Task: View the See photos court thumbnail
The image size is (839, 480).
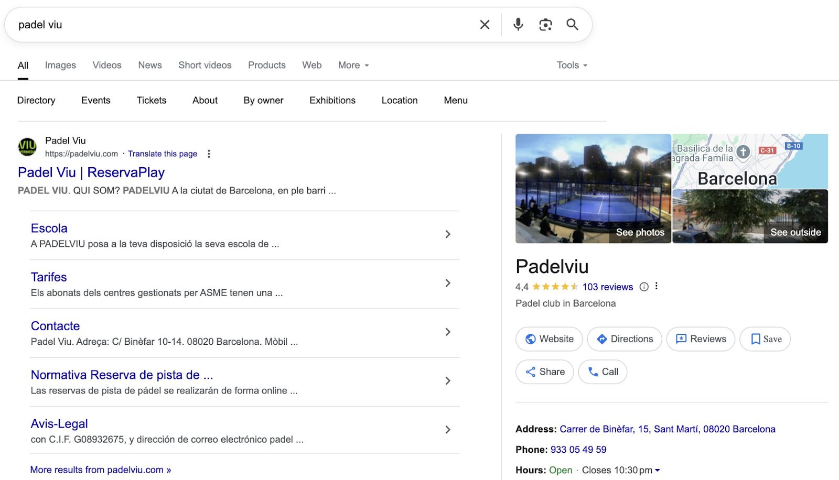Action: (593, 189)
